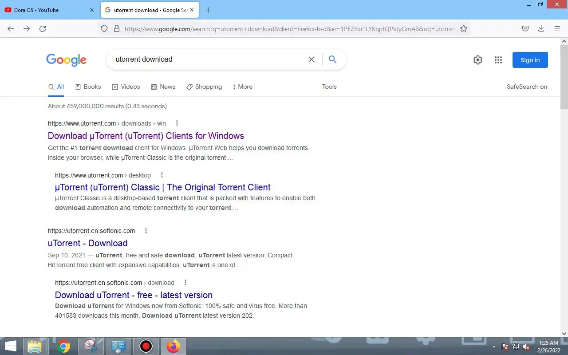568x355 pixels.
Task: Switch to Videos results
Action: click(126, 87)
